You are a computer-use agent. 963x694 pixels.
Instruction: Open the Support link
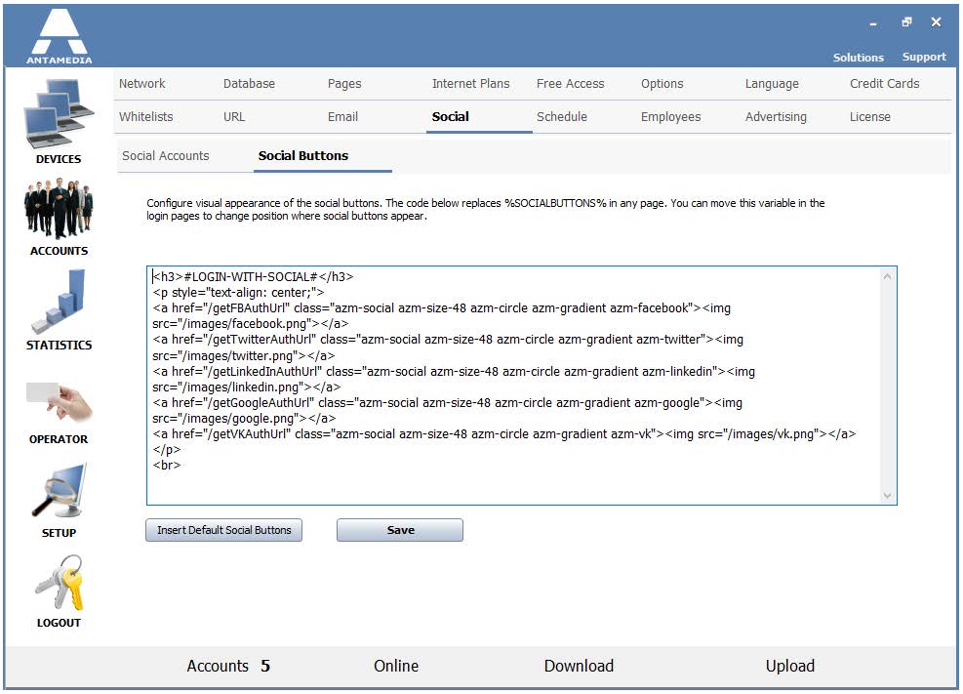(924, 58)
